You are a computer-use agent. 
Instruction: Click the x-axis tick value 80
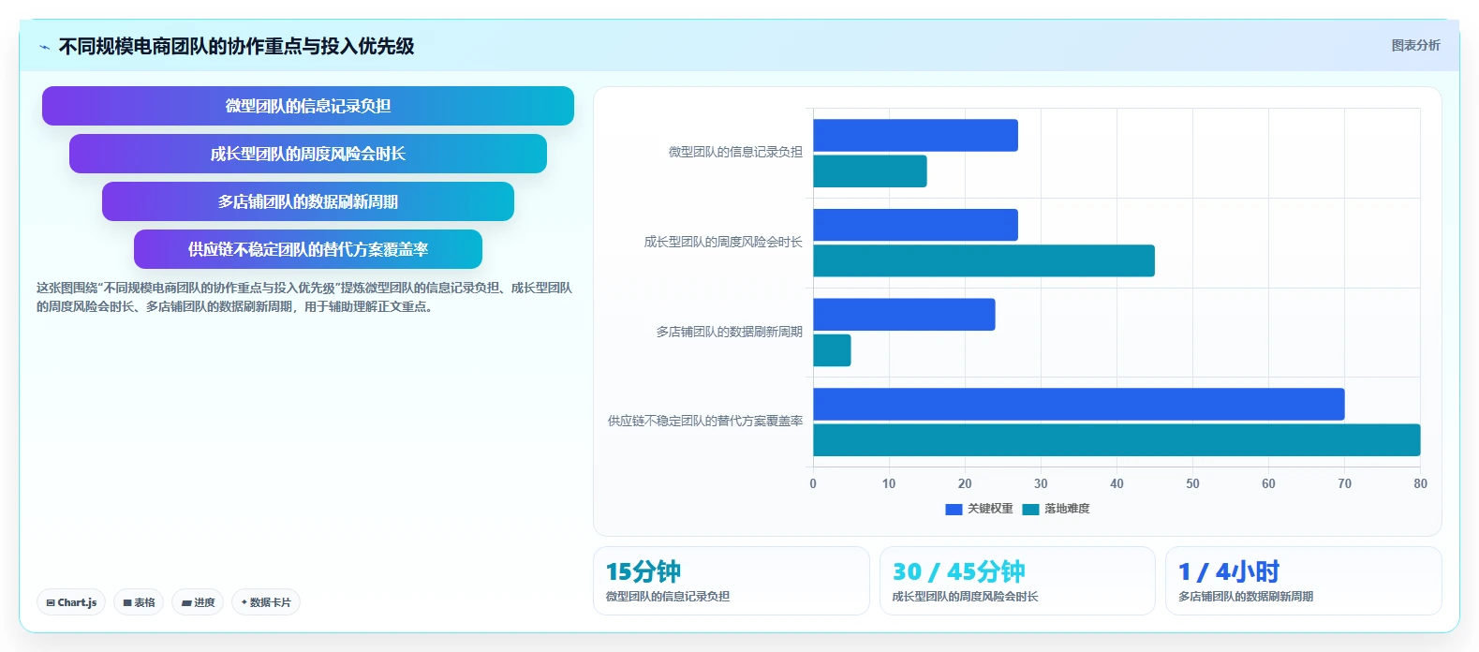[1420, 483]
